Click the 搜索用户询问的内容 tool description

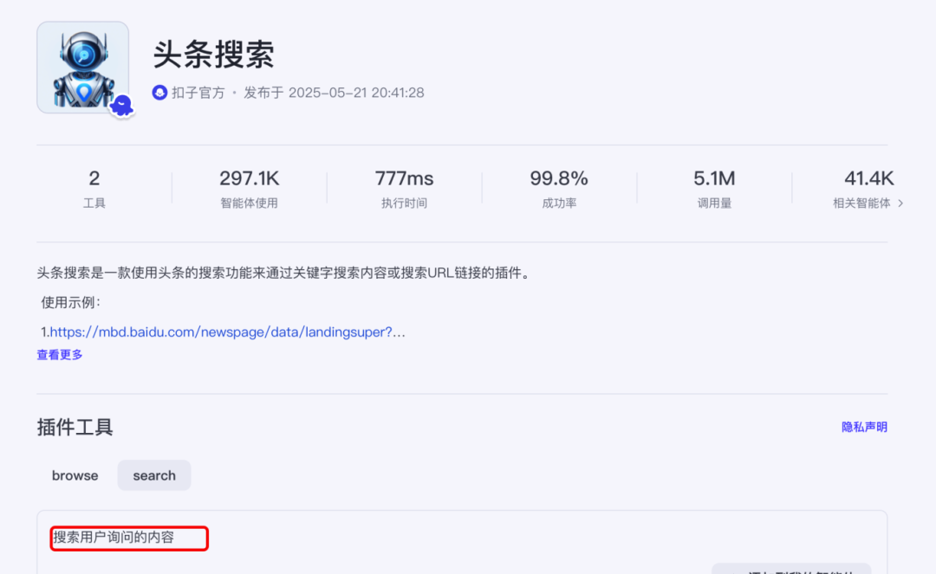(x=114, y=538)
